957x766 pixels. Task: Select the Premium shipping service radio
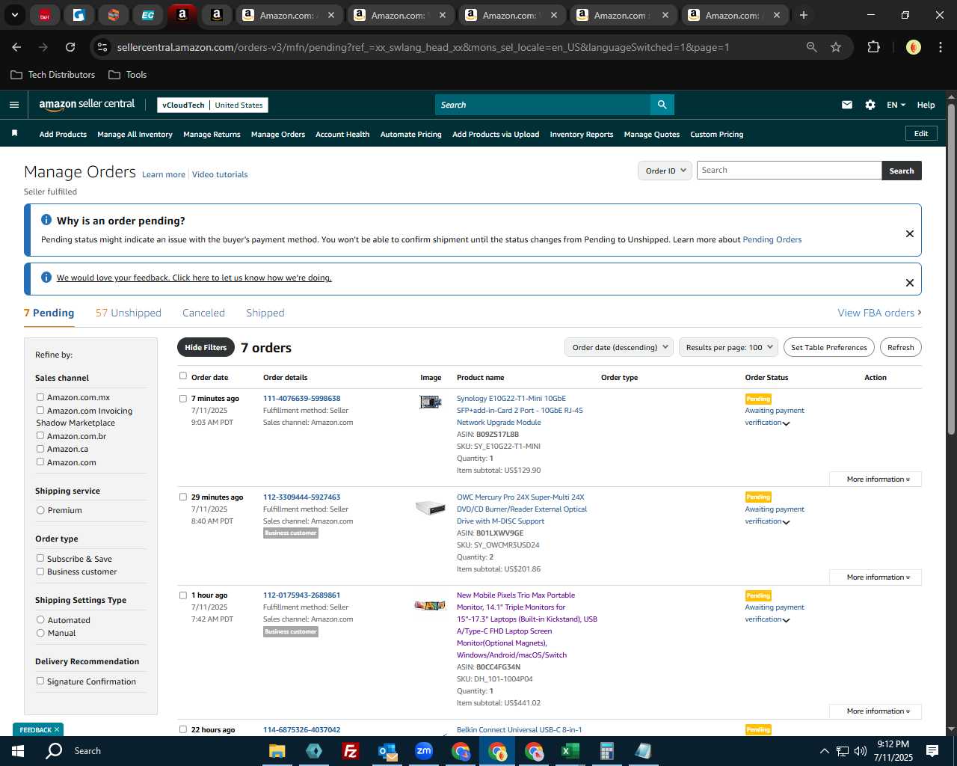click(x=40, y=510)
